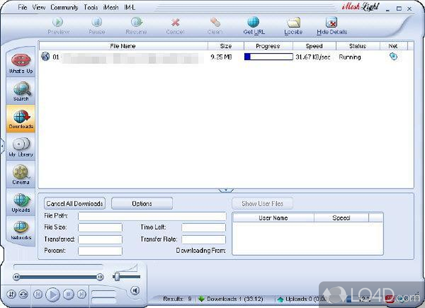
Task: Click the Percent field
Action: coord(100,251)
